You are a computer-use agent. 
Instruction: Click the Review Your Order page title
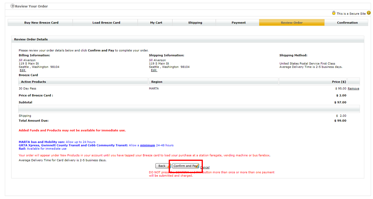point(31,6)
